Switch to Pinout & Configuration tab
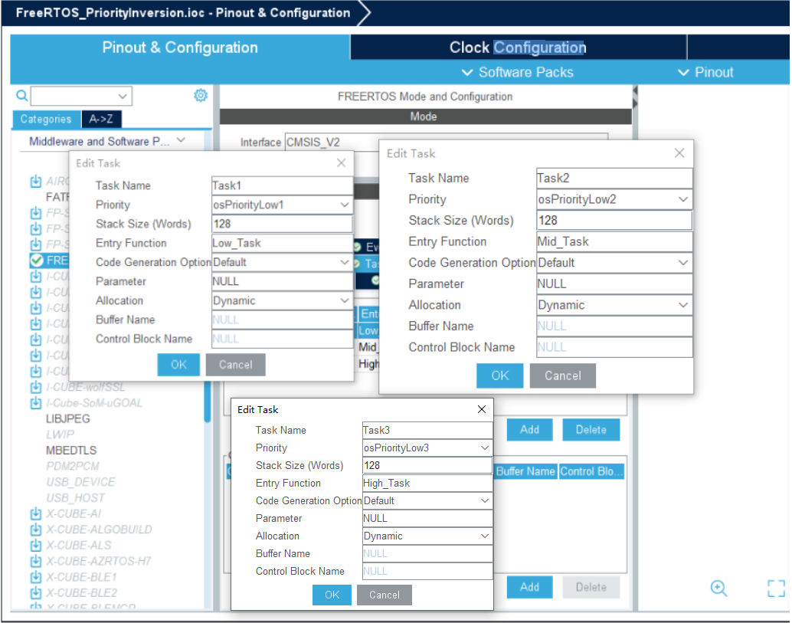This screenshot has height=623, width=792. point(180,48)
